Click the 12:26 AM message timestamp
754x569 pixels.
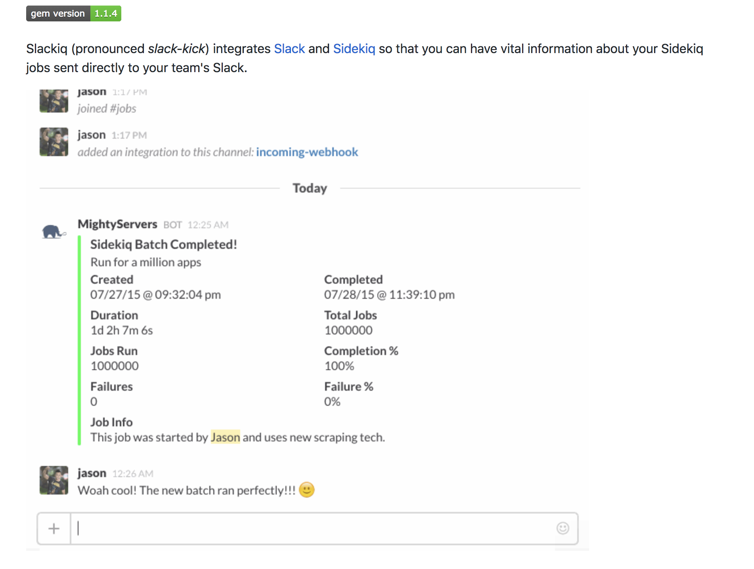[x=133, y=474]
